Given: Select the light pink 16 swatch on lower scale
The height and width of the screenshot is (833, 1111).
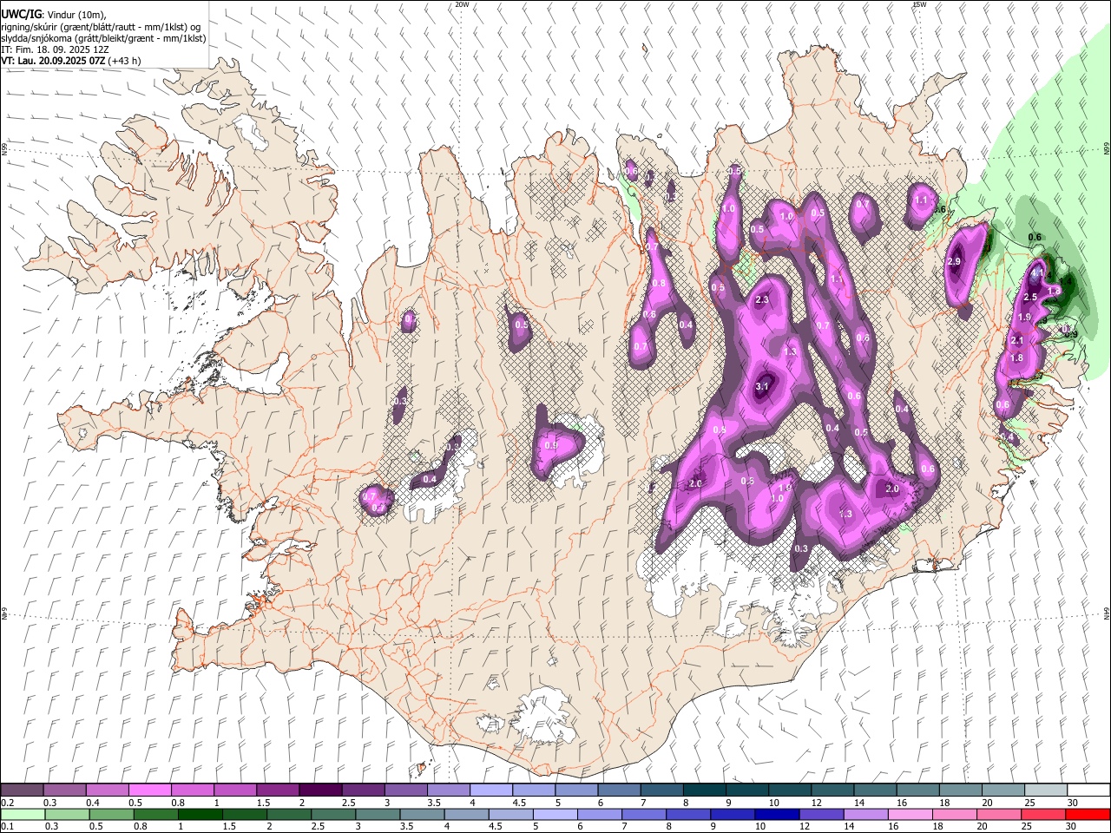Looking at the screenshot, I should (x=910, y=815).
